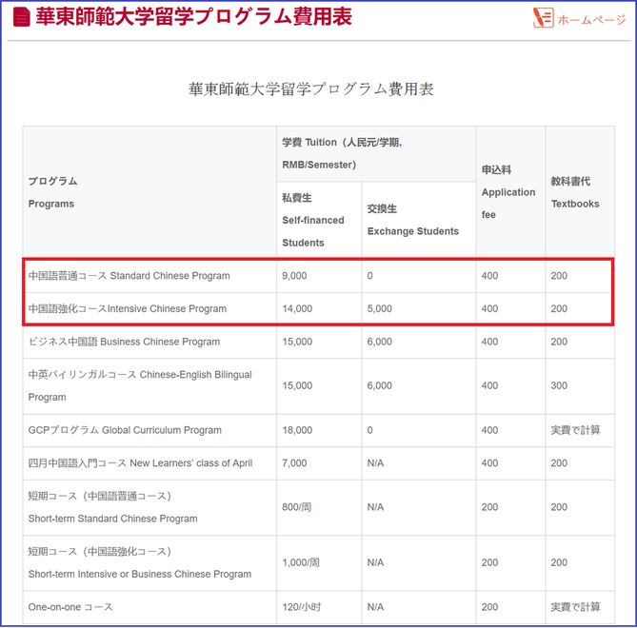Screen dimensions: 637x628
Task: Click Chinese-English Bilingual Program's 6,000 exchange fee
Action: point(379,385)
